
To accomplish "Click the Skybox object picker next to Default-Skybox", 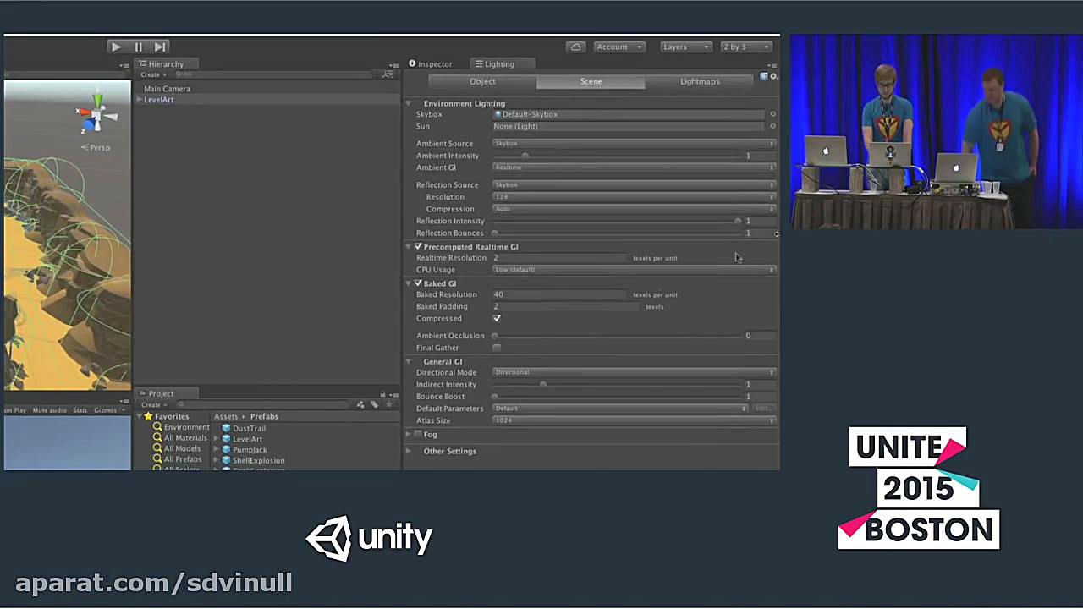I will click(772, 114).
